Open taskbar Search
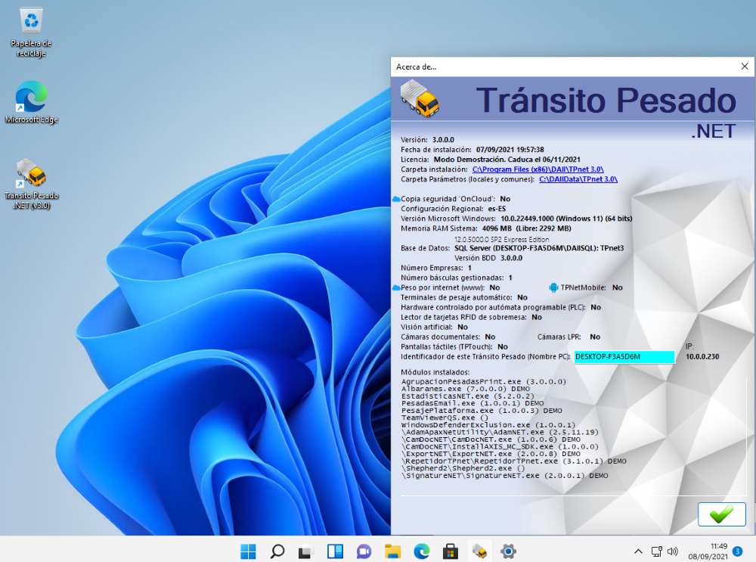Image resolution: width=756 pixels, height=562 pixels. click(277, 551)
